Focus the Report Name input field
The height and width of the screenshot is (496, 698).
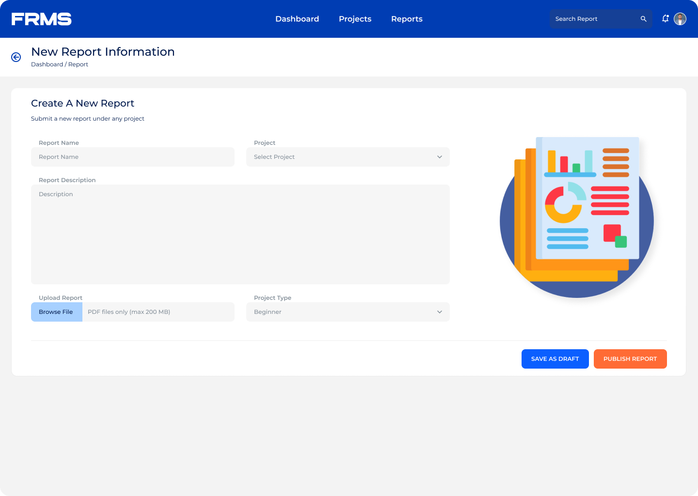pos(132,157)
